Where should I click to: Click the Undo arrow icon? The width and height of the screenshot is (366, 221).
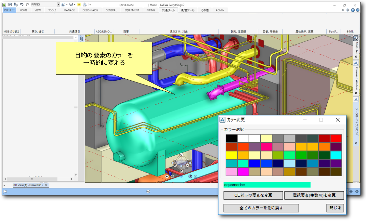(x=21, y=4)
